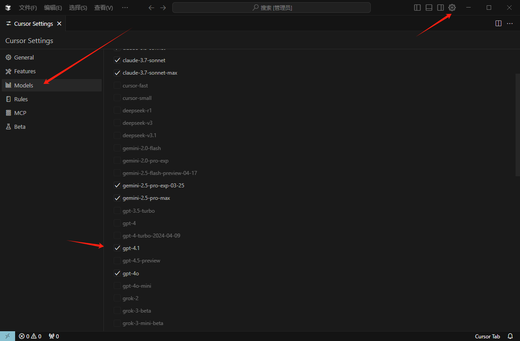This screenshot has height=341, width=520.
Task: Uncheck the claude-3.7-sonnet-max model
Action: coord(117,73)
